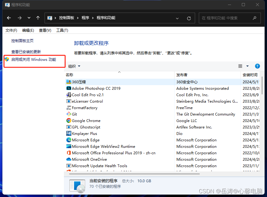Click the shield icon beside Windows 功能
The image size is (267, 197).
tap(7, 59)
